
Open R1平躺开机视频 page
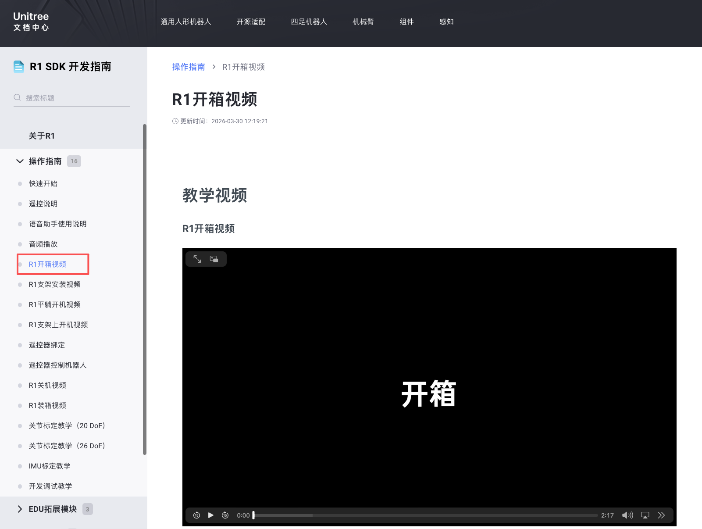(55, 304)
